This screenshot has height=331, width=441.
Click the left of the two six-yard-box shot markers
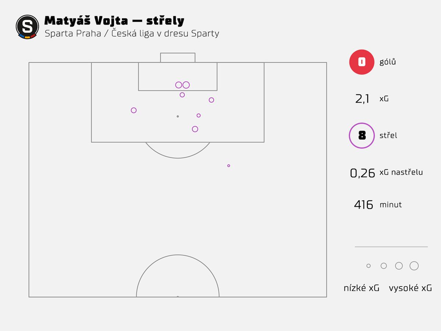[179, 85]
